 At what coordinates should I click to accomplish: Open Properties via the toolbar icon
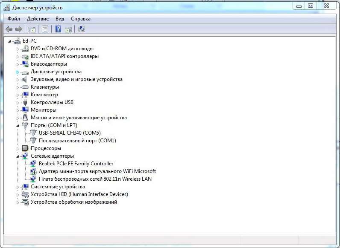coord(45,29)
